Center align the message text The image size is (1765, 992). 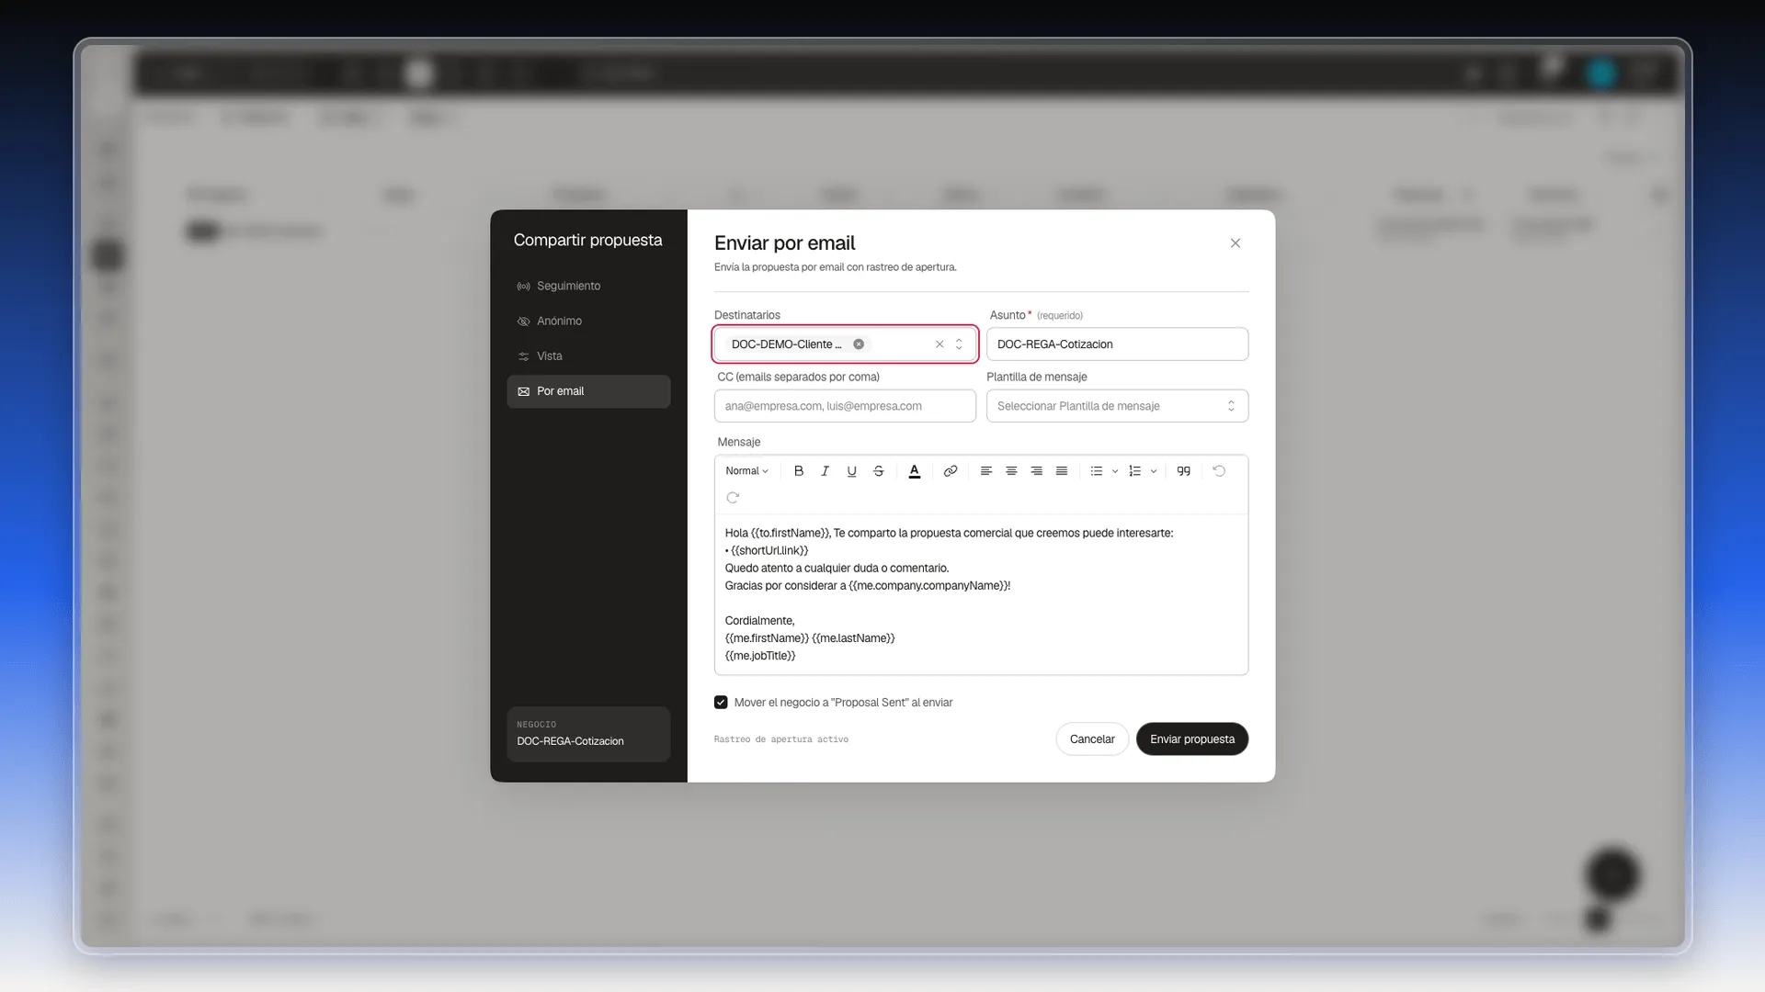click(1011, 471)
